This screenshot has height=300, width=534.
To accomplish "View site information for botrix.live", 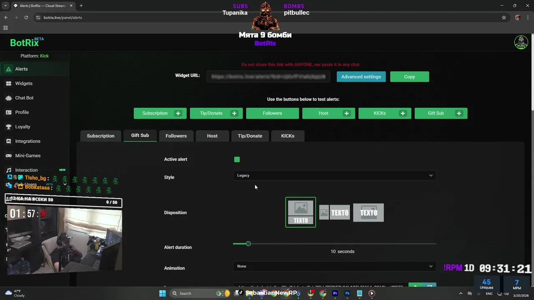I will click(38, 17).
